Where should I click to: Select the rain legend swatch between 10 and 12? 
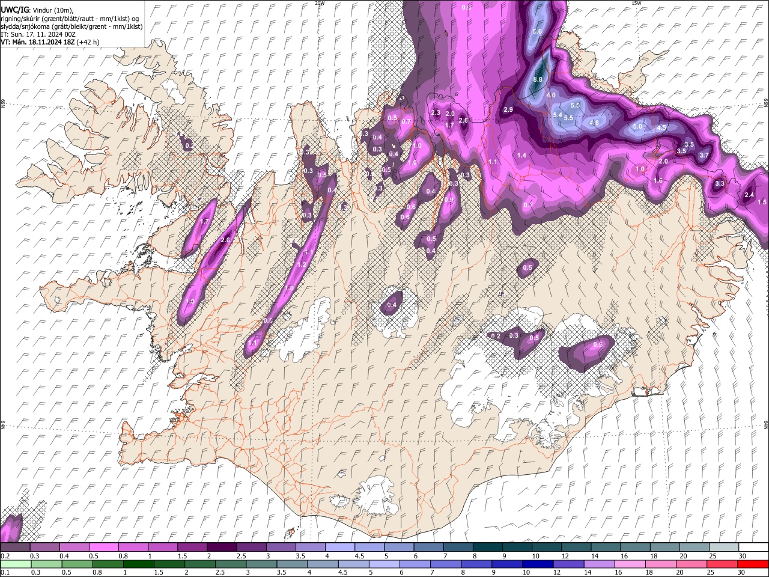click(x=538, y=564)
